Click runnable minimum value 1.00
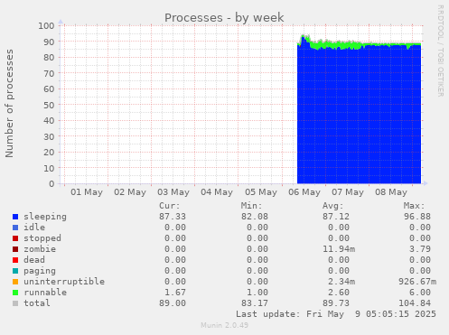The width and height of the screenshot is (449, 335). [257, 293]
